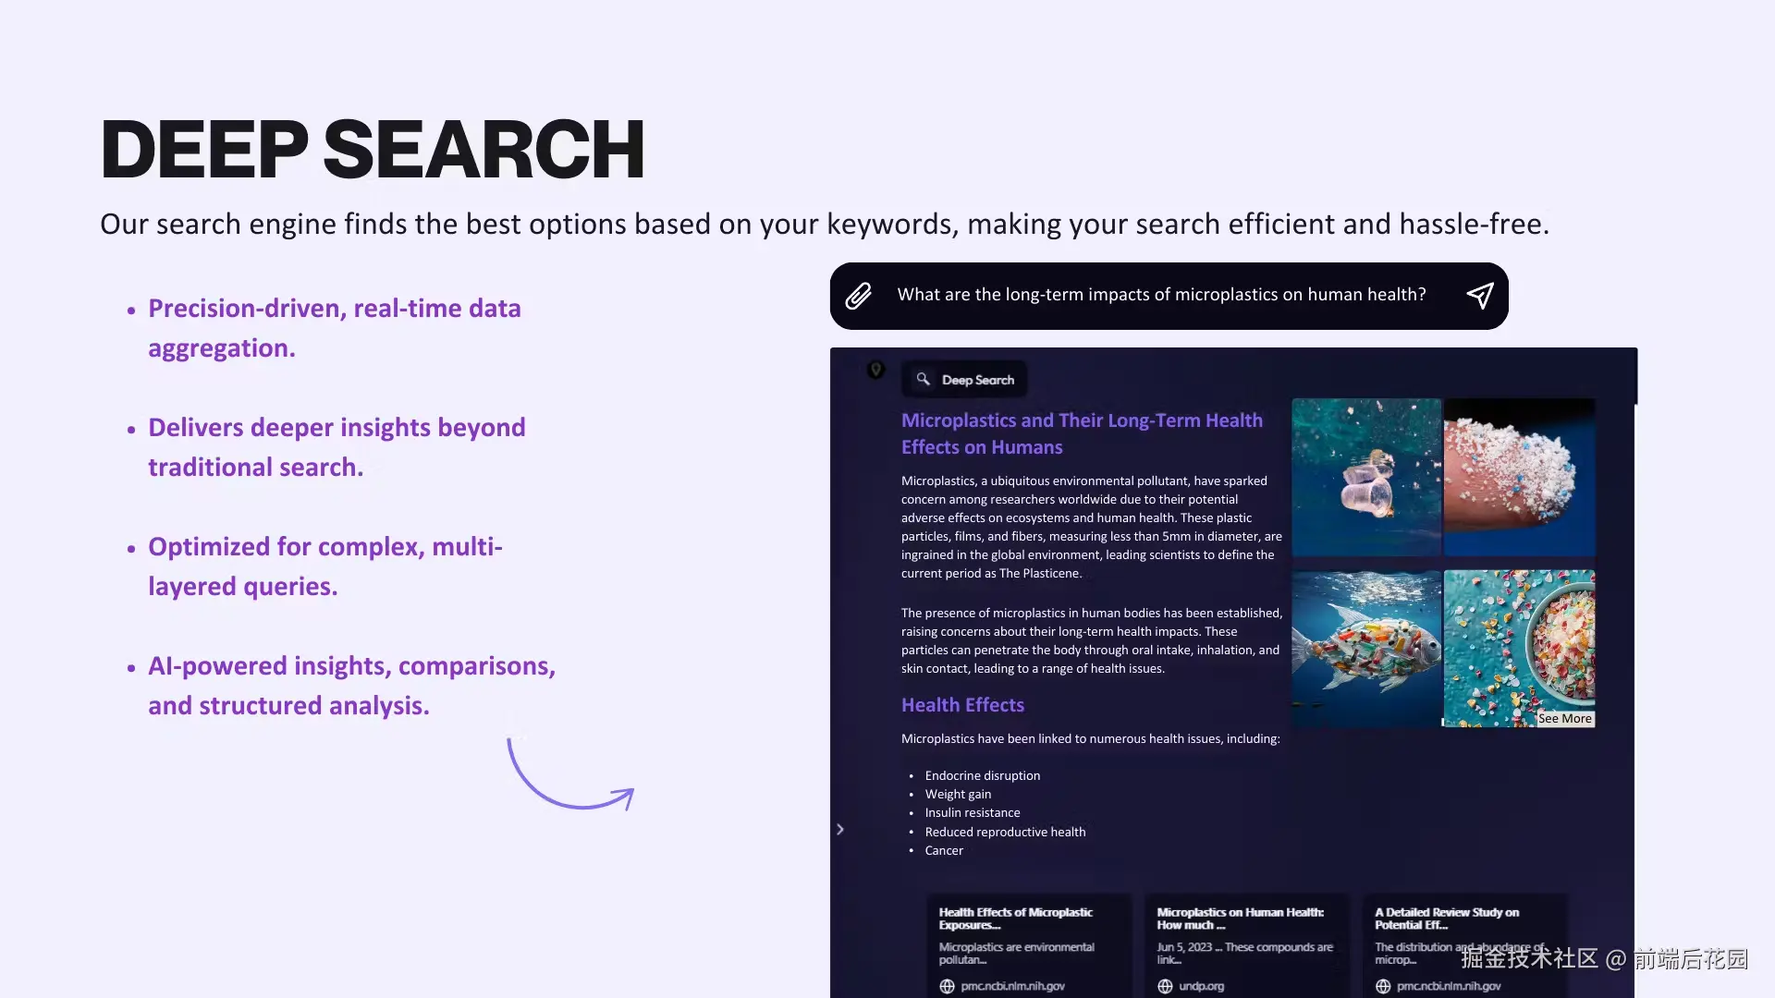Screen dimensions: 1775x998
Task: Click the magnifier icon in Deep Search chip
Action: click(x=923, y=379)
